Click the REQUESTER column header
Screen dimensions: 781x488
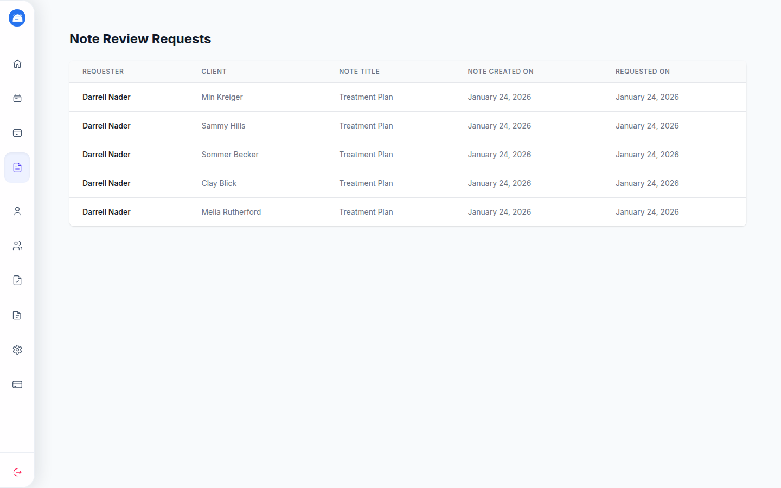coord(103,71)
